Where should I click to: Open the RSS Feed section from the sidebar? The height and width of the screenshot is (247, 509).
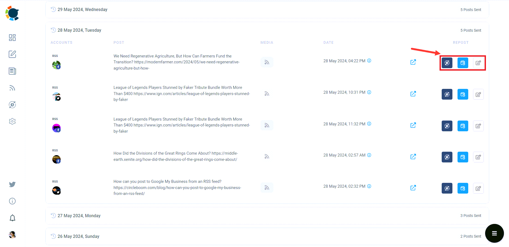tap(12, 88)
